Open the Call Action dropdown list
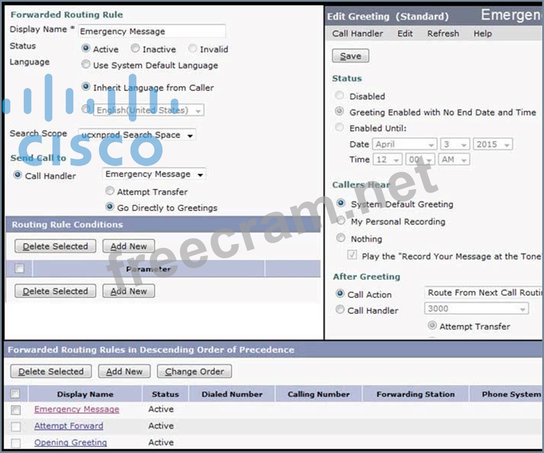 tap(483, 293)
